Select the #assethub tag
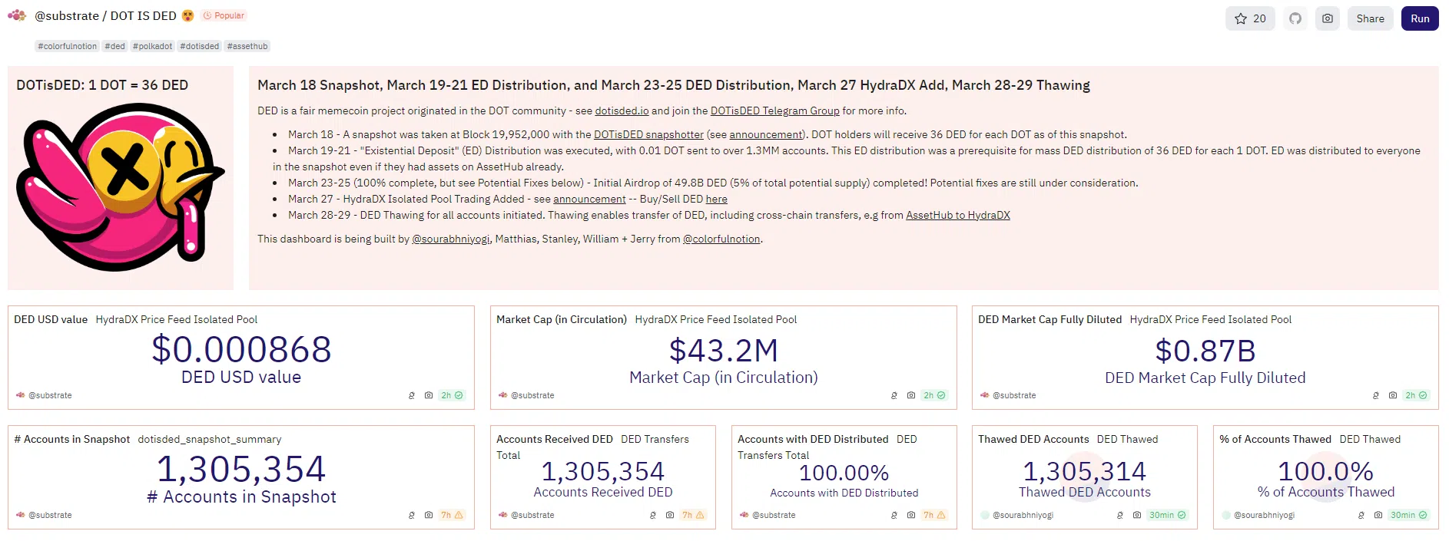The height and width of the screenshot is (541, 1449). (247, 46)
